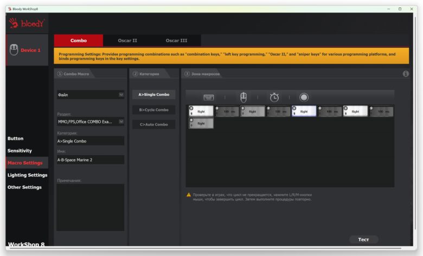Delete the fourth 100 ms delay via its X
Screen dimensions: 423x256
coord(371,108)
